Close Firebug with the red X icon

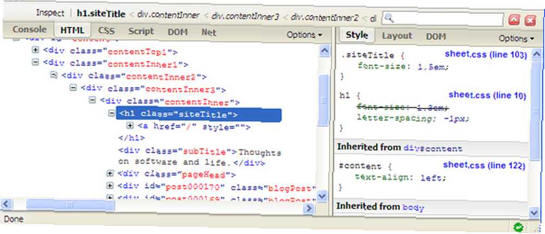tap(530, 21)
